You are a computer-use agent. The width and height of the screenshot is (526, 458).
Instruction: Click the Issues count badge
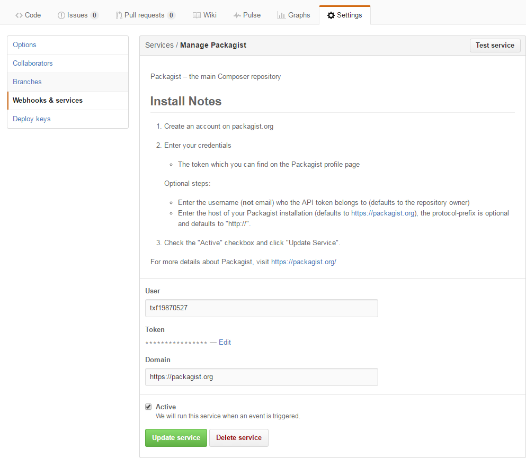pos(95,15)
